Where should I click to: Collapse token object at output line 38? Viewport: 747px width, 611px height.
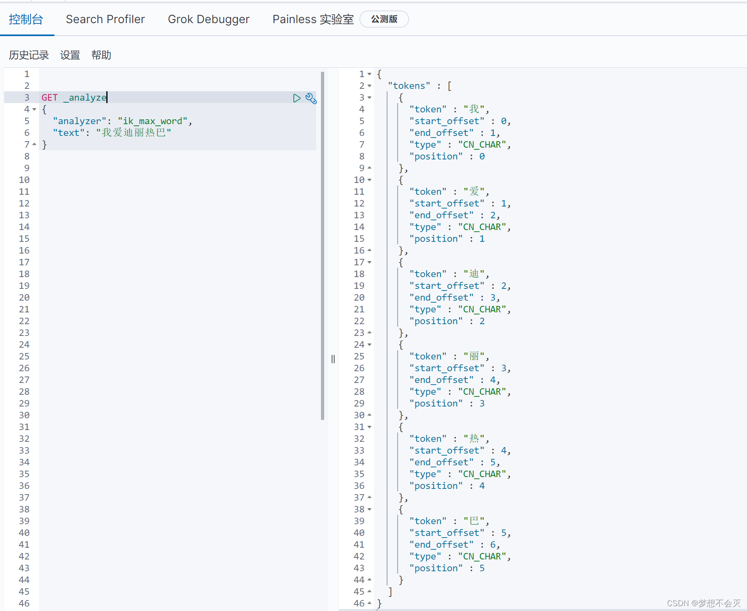click(x=369, y=510)
